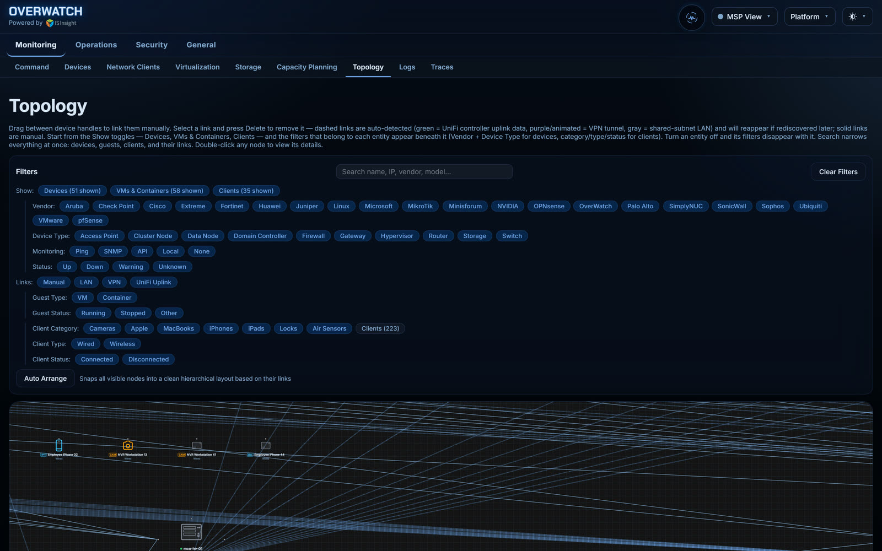Image resolution: width=882 pixels, height=551 pixels.
Task: Open the Operations main tab
Action: pyautogui.click(x=96, y=45)
